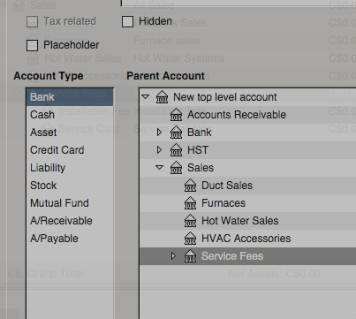This screenshot has width=356, height=319.
Task: Click the HVAC Accessories account icon
Action: pos(190,239)
